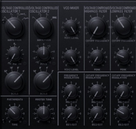Click the noise waveform symbol on Oscillator 1

(25, 18)
